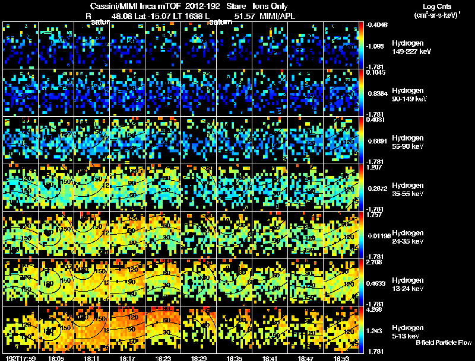Click the MIMI/APL credit text

(x=277, y=16)
